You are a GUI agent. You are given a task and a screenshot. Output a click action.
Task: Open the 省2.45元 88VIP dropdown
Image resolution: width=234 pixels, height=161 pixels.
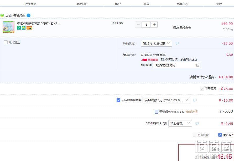180,123
